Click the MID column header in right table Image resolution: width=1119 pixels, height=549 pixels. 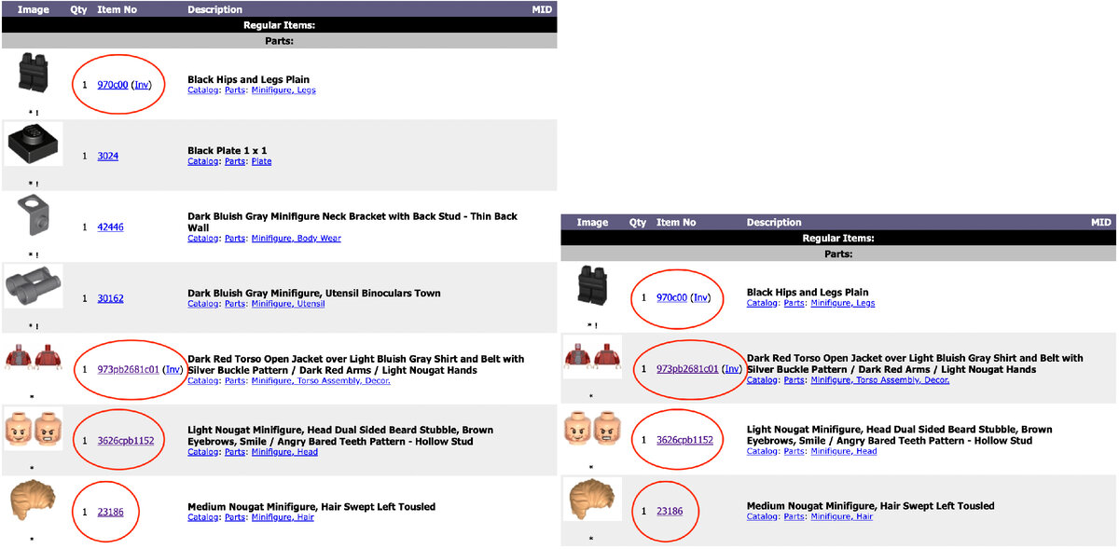click(1101, 223)
